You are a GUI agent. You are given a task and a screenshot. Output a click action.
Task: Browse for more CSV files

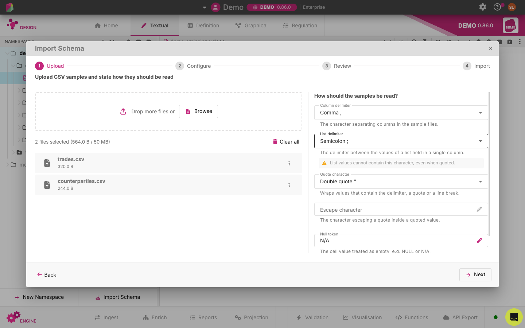(x=198, y=112)
